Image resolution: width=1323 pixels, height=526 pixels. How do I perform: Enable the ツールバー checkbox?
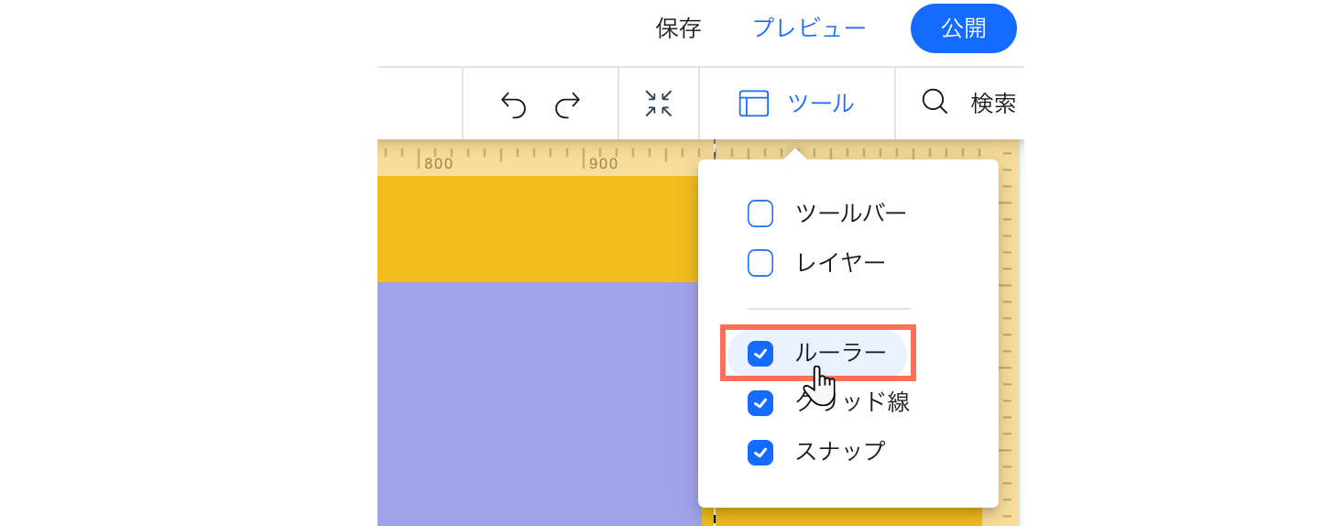tap(760, 214)
